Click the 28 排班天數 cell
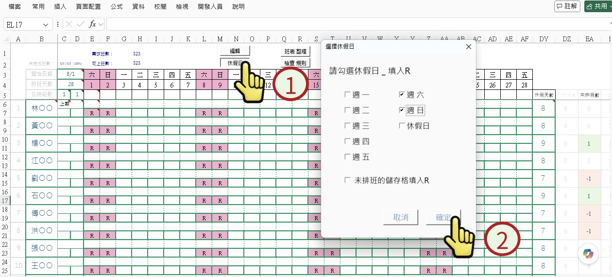This screenshot has height=277, width=612. [70, 84]
